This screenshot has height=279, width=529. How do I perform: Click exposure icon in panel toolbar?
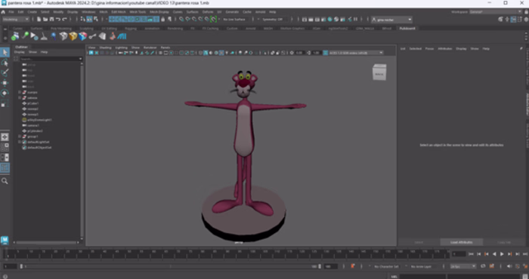tap(292, 53)
